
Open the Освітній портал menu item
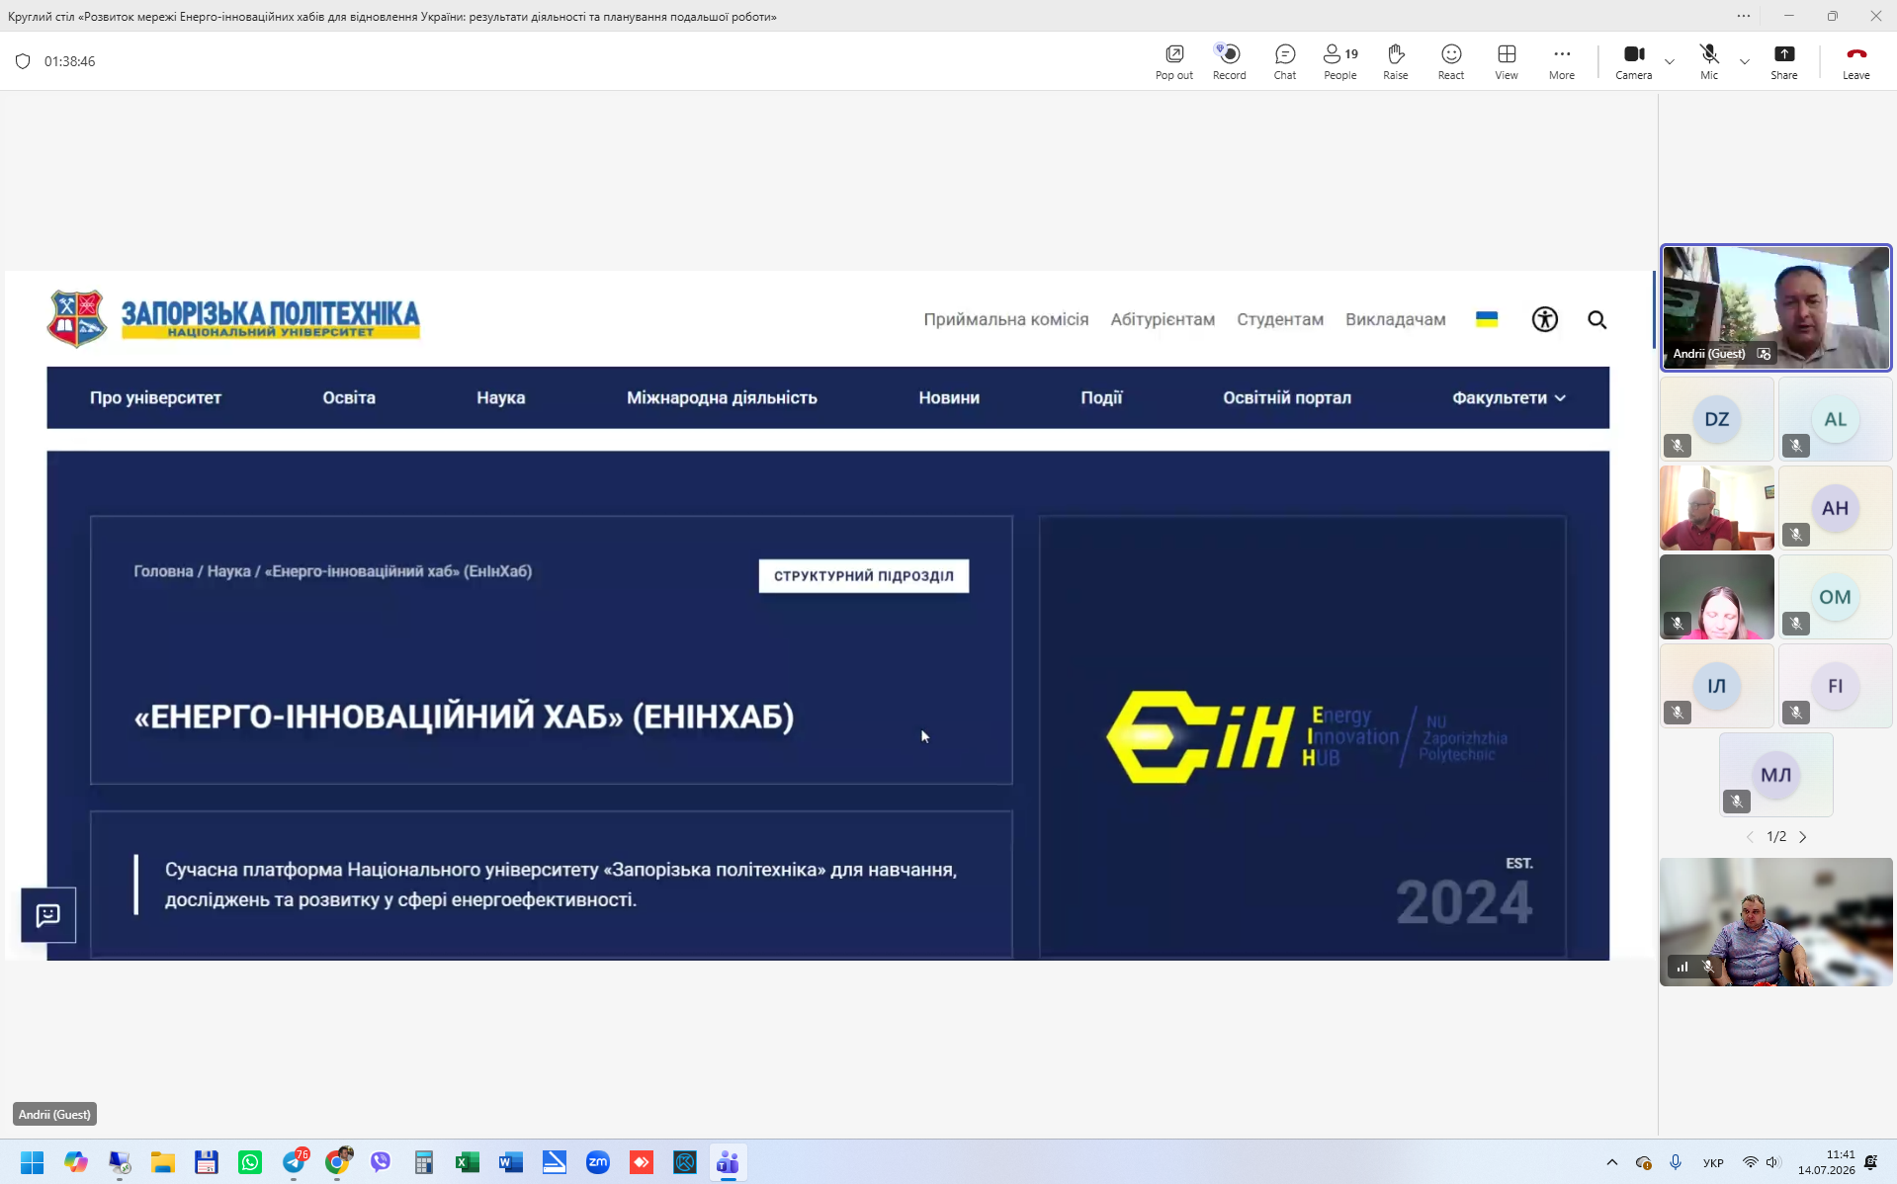tap(1286, 397)
